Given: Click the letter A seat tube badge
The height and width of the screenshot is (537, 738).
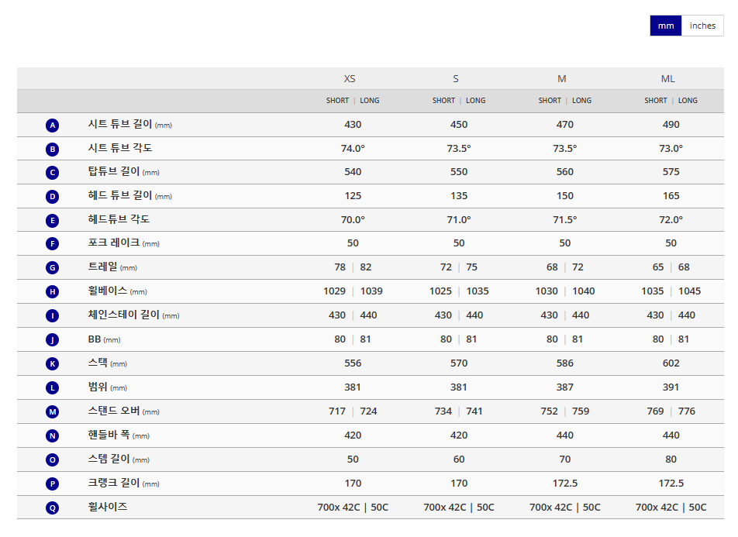Looking at the screenshot, I should pos(52,126).
